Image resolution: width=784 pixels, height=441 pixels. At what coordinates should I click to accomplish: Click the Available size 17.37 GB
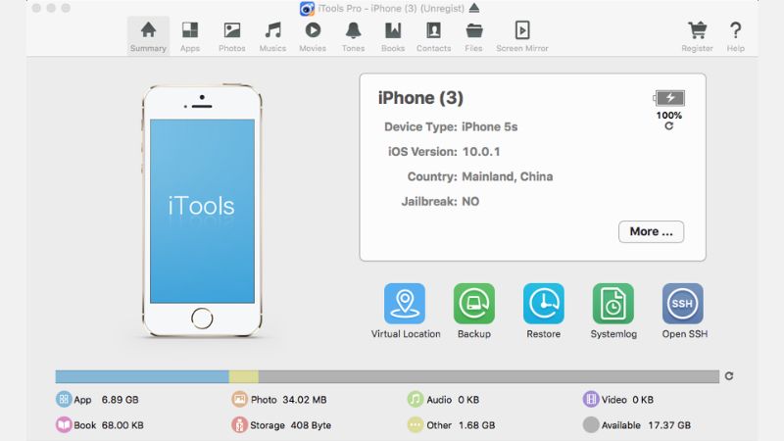tap(669, 425)
